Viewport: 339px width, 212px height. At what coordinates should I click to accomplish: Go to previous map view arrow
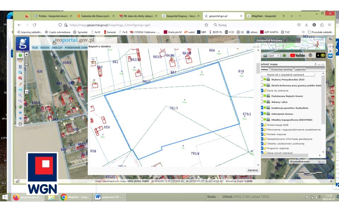[20, 112]
